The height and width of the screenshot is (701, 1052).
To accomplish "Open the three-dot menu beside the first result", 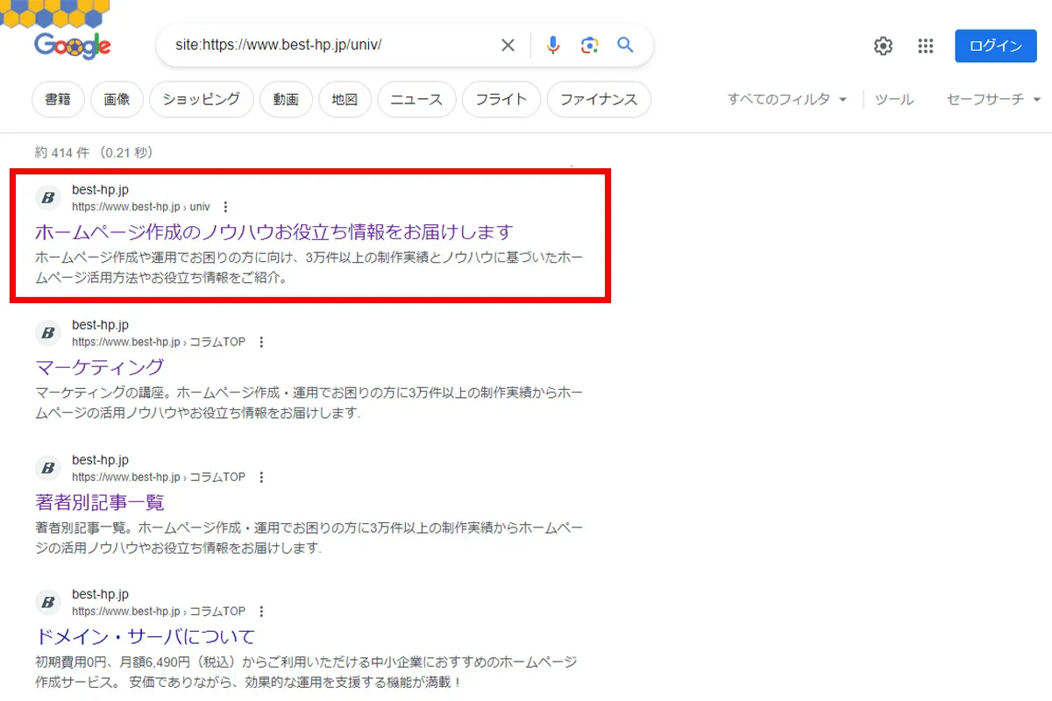I will (225, 207).
